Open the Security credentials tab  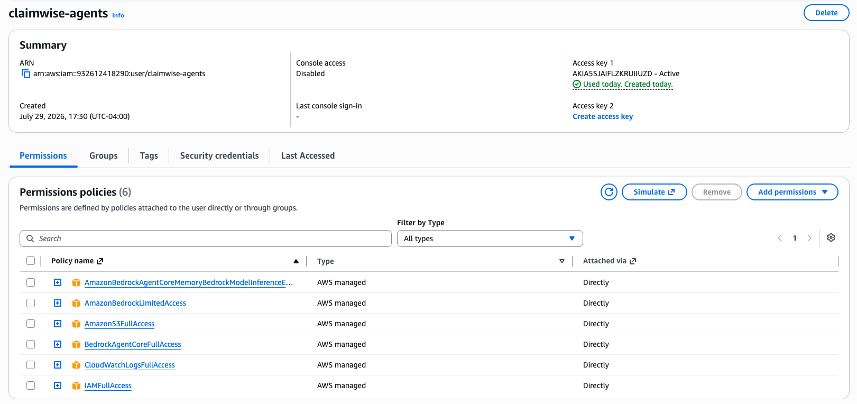(x=219, y=155)
